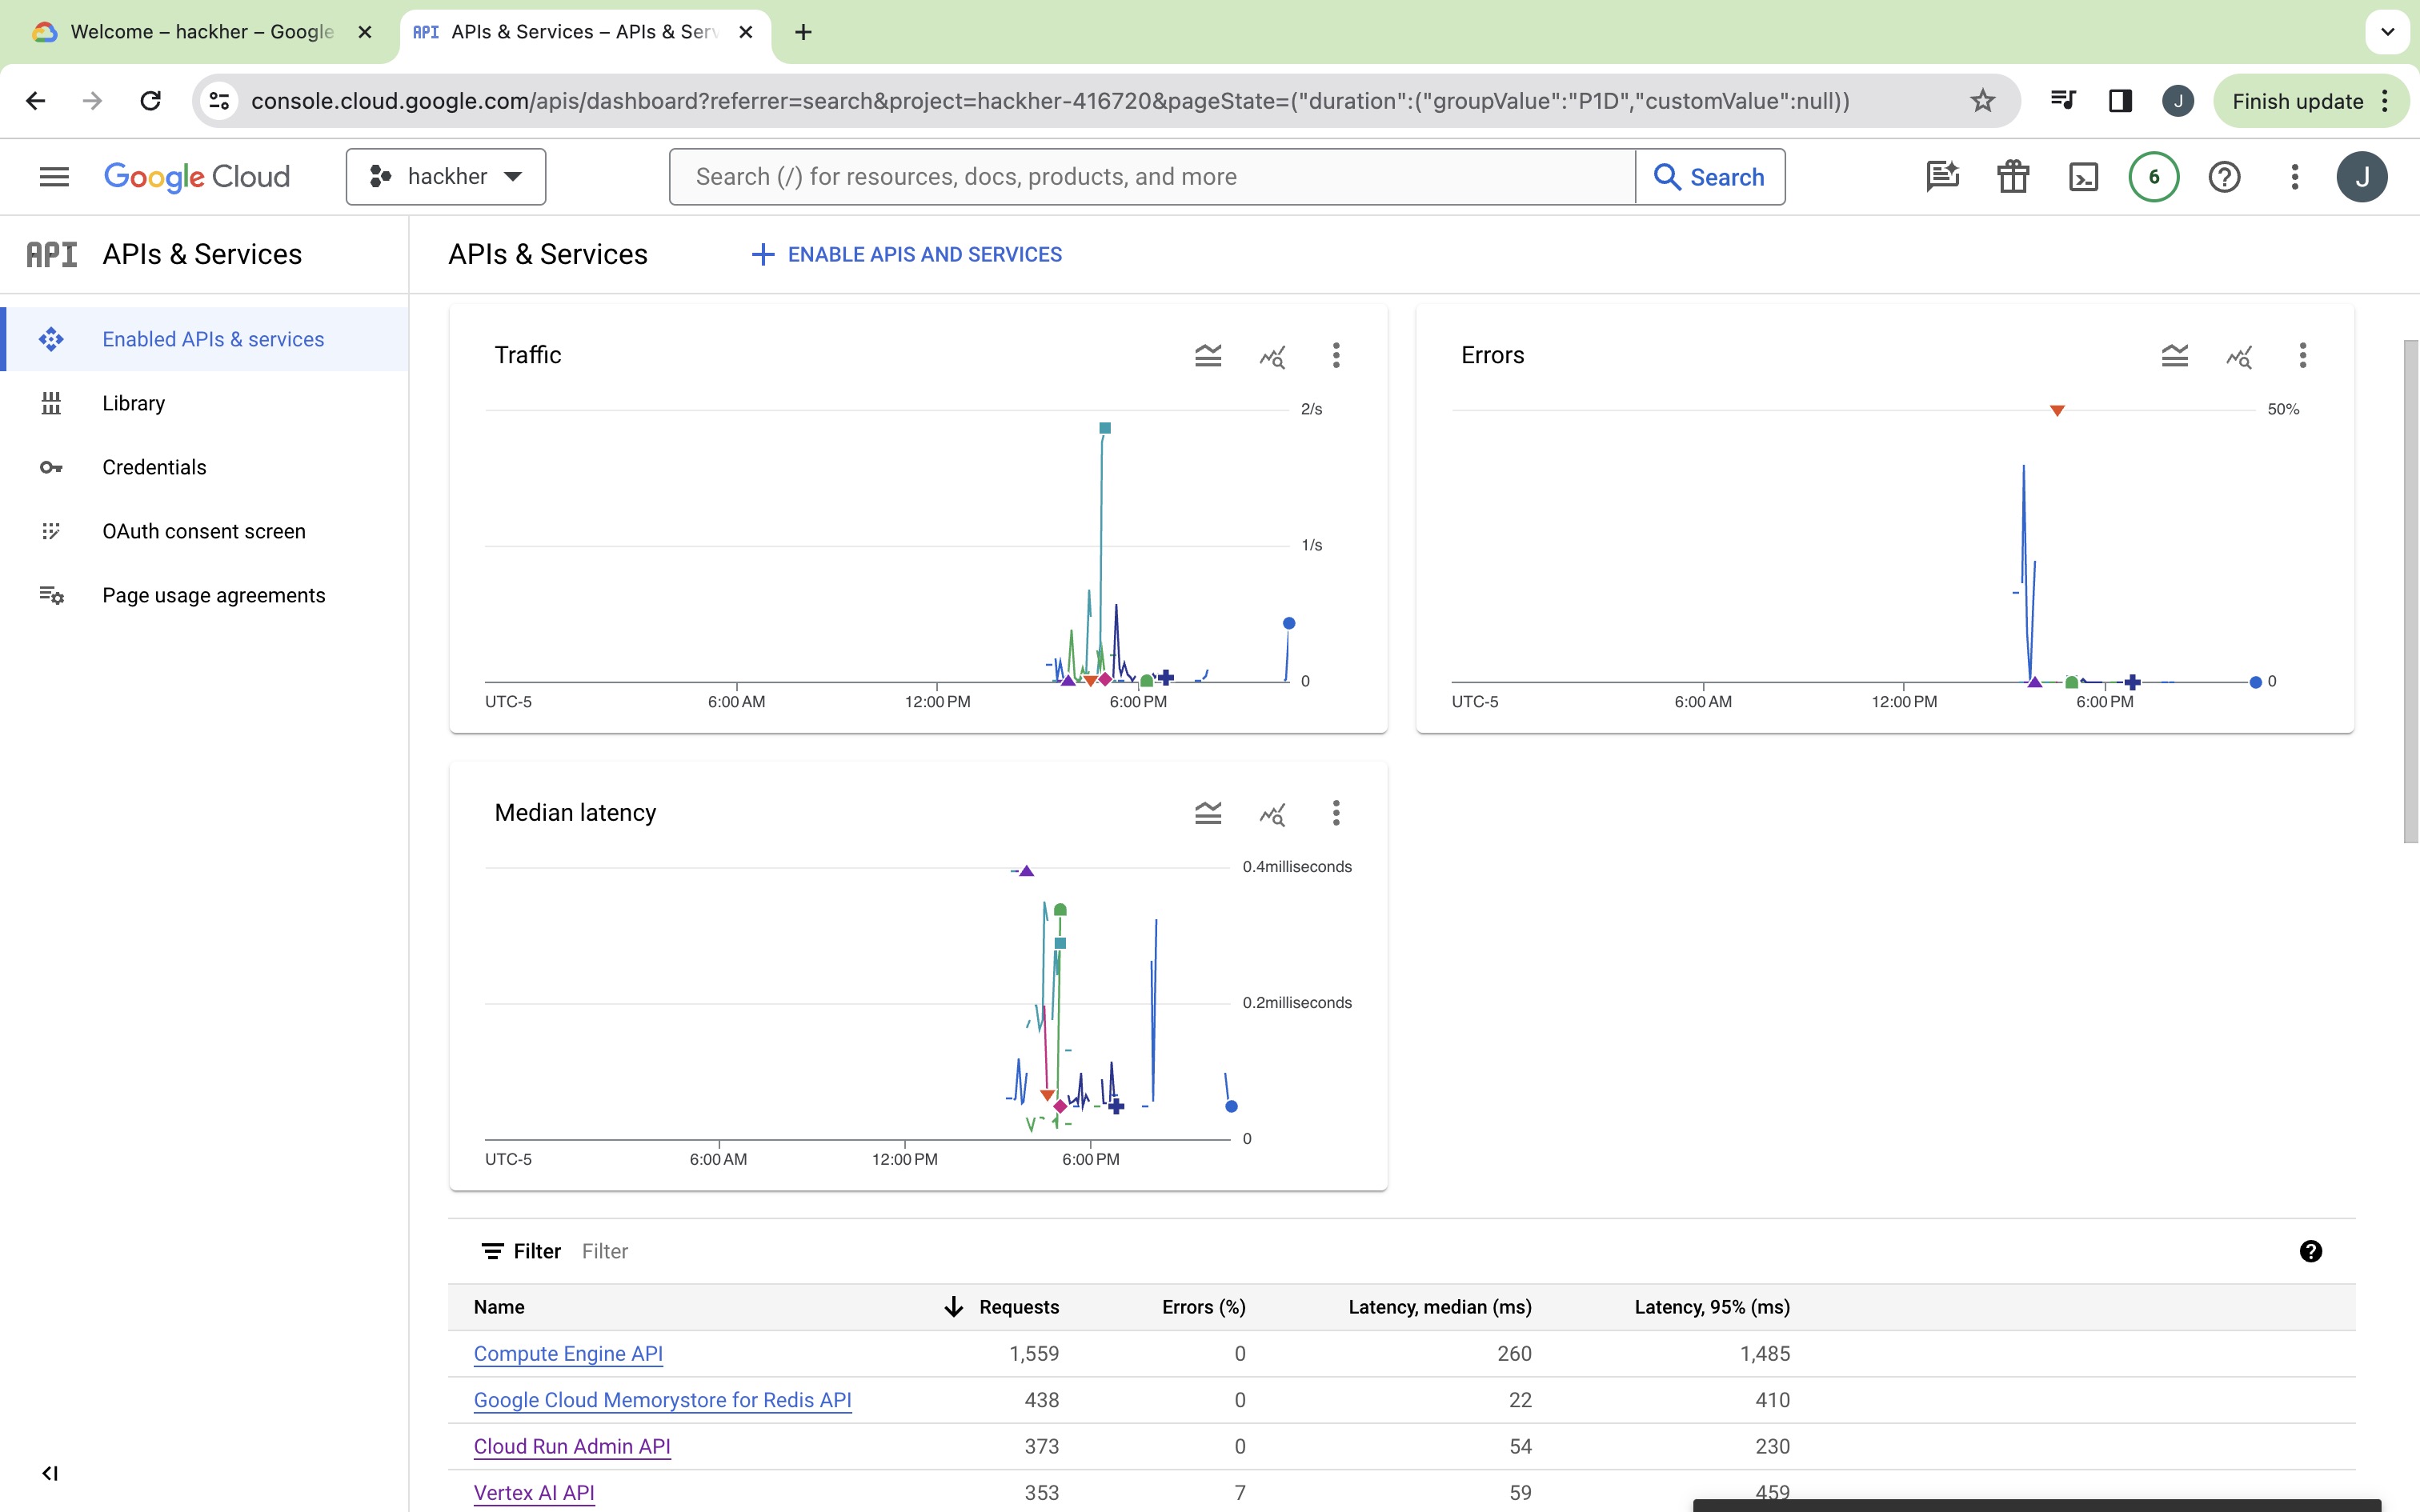Open the Compute Engine API link
The image size is (2420, 1512).
568,1353
